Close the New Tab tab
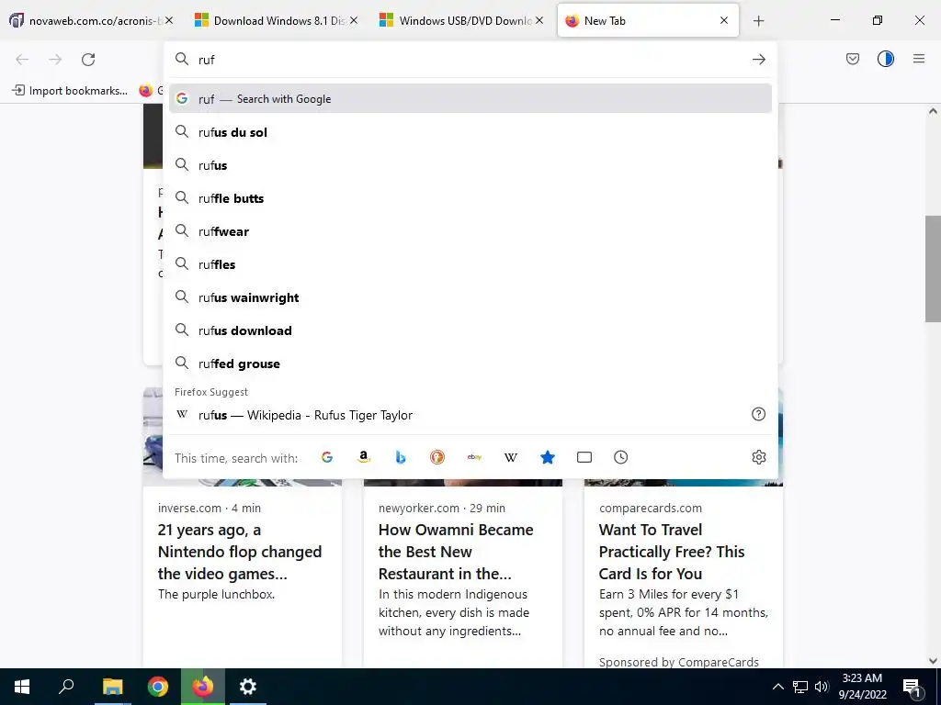This screenshot has height=705, width=941. (724, 20)
